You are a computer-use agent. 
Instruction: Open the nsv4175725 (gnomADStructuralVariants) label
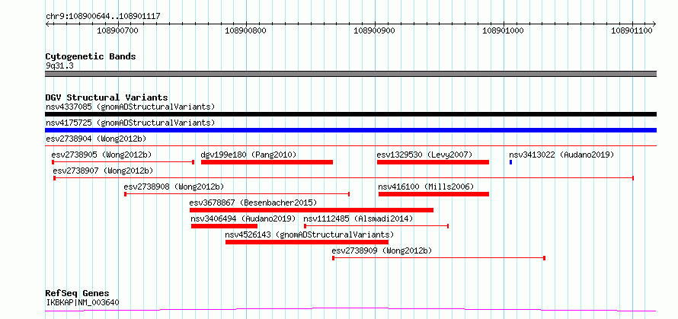[x=130, y=123]
